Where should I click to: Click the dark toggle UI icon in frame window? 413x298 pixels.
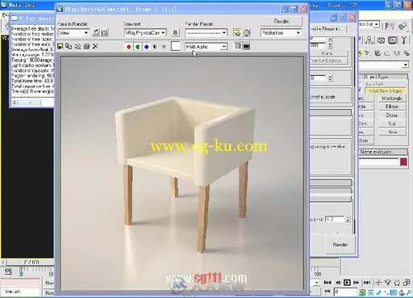point(246,46)
